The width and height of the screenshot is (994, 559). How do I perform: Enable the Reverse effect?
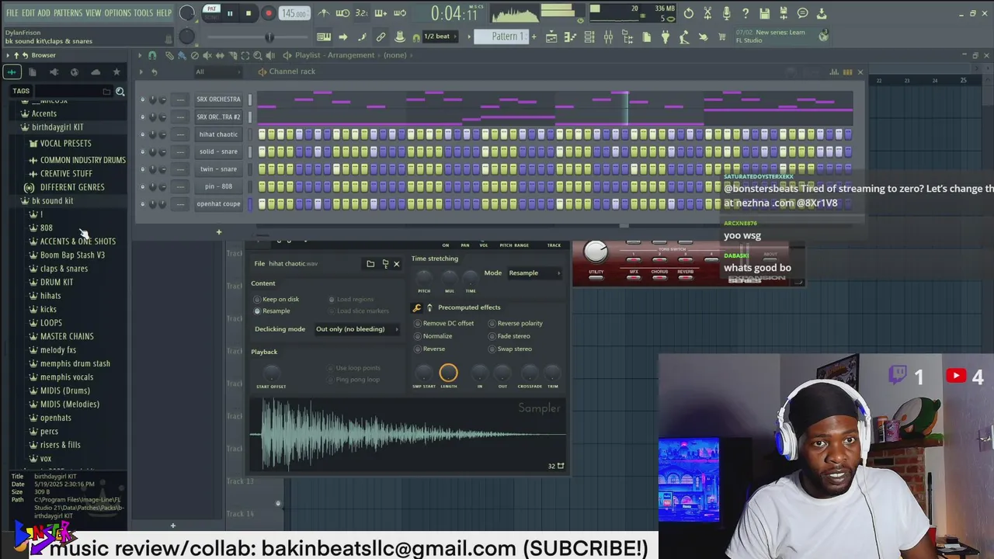click(429, 349)
